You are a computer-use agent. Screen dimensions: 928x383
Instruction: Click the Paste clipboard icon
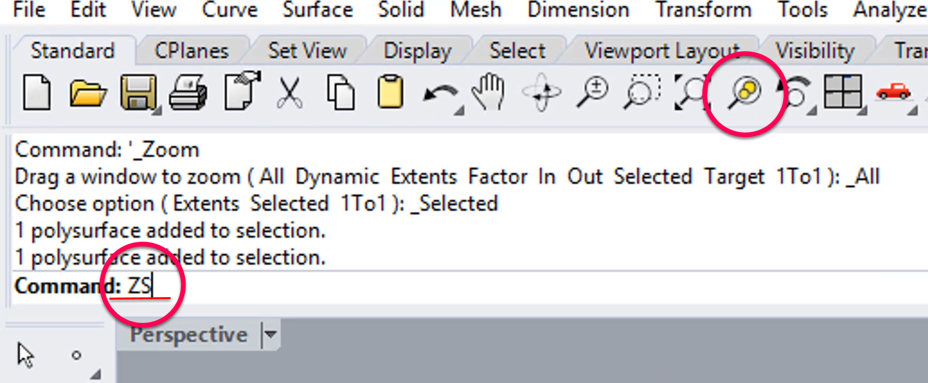[x=390, y=92]
